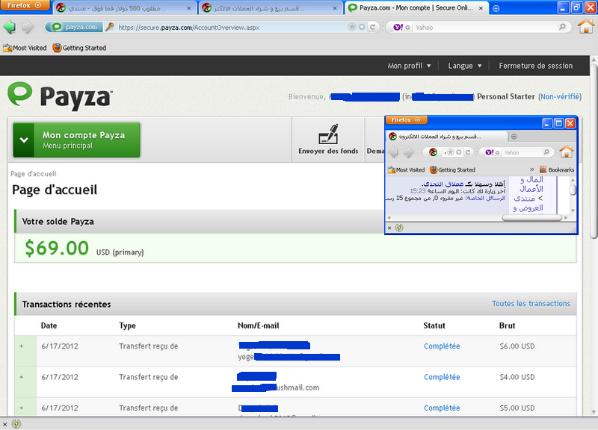Expand the $6.00 transaction row

coord(22,346)
